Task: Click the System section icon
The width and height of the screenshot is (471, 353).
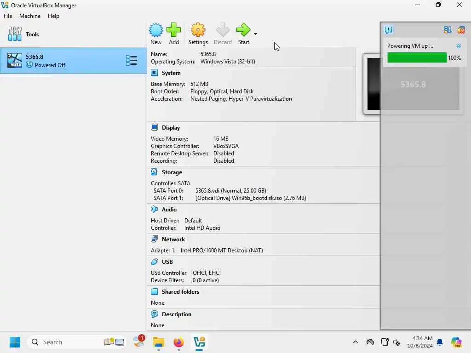Action: (x=155, y=73)
